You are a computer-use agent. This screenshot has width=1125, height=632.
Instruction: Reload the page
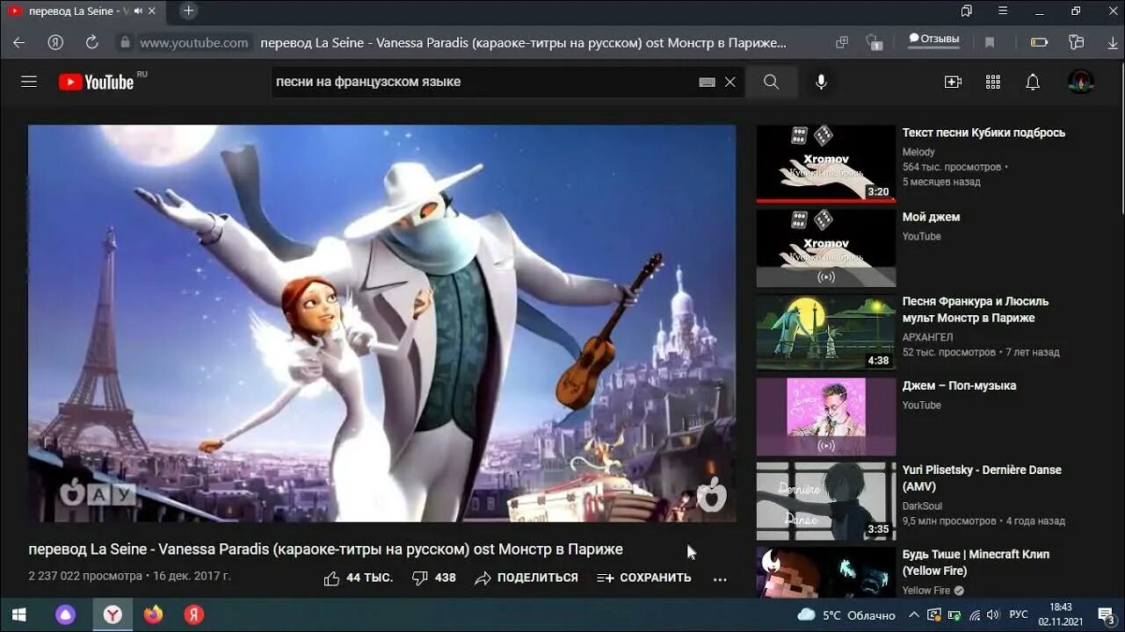click(x=91, y=42)
